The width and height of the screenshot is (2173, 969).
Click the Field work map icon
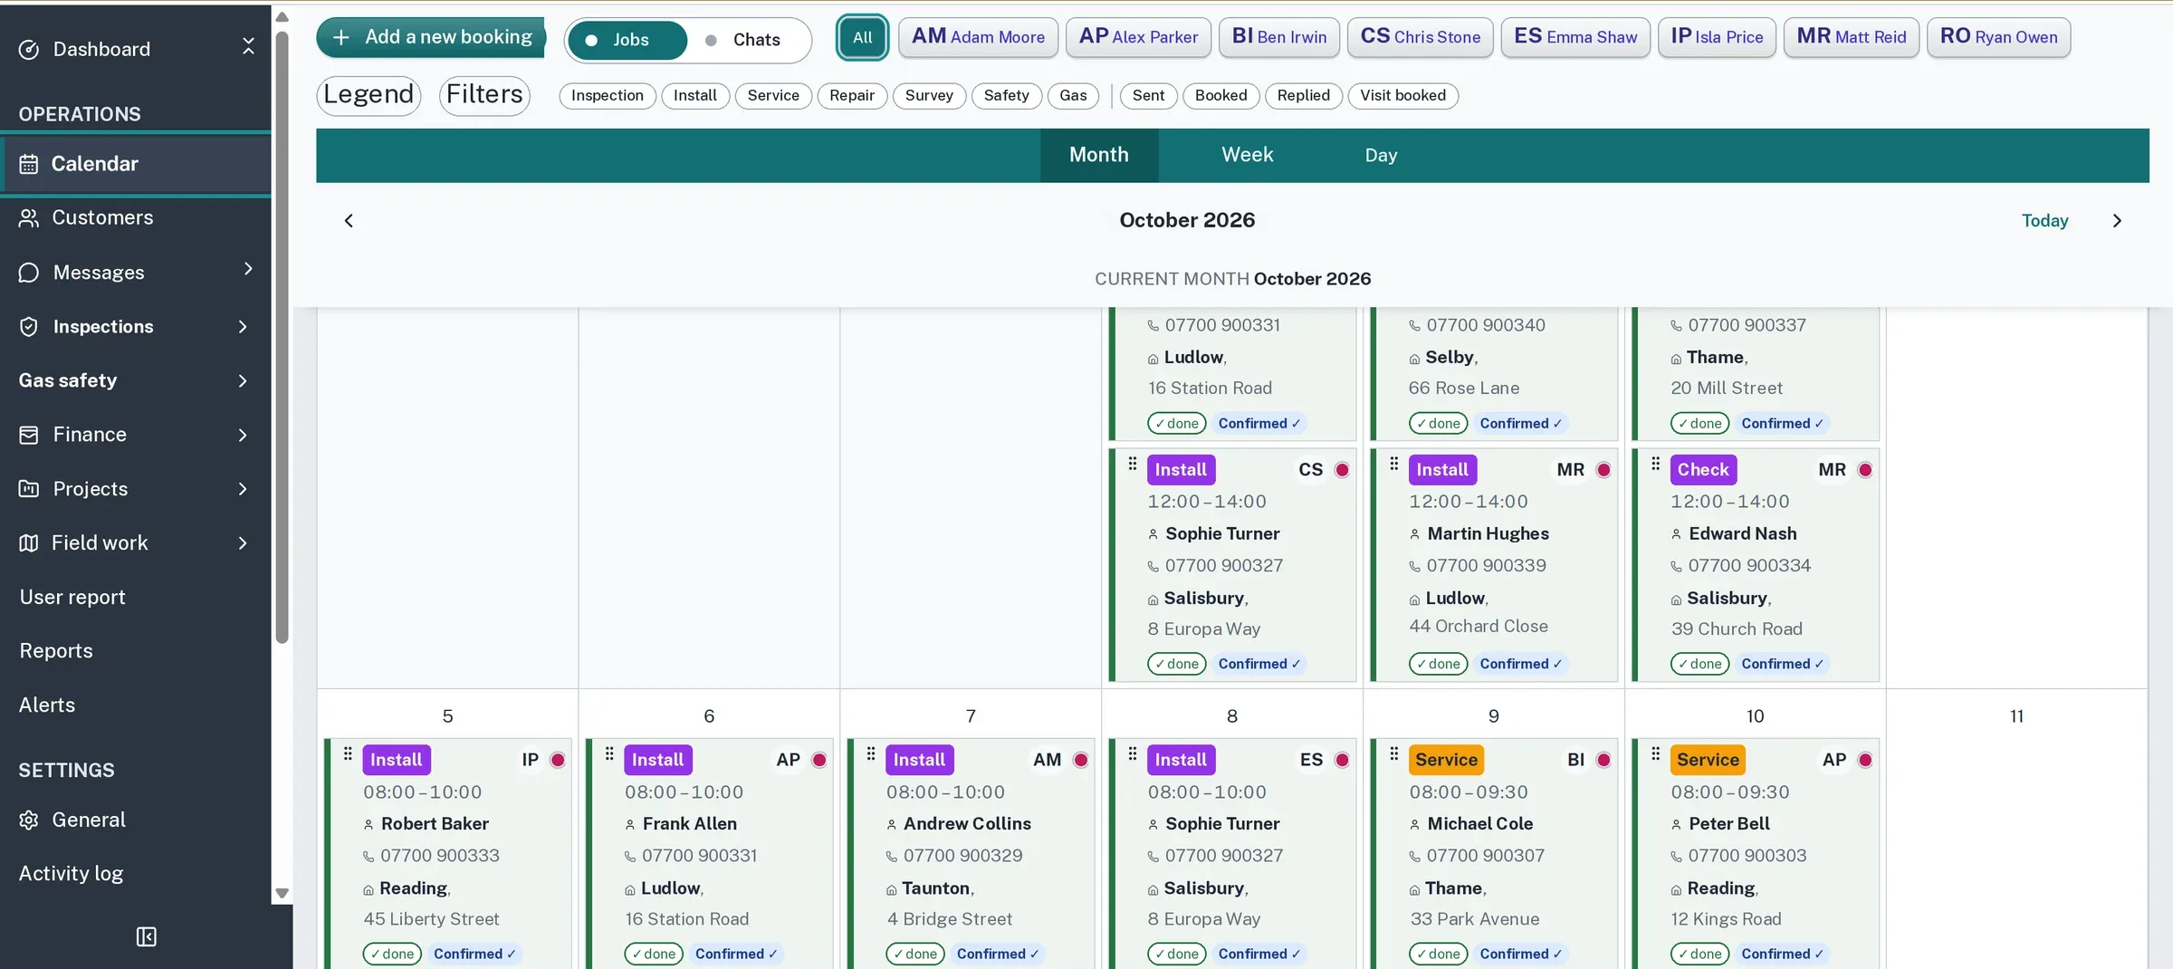(29, 542)
